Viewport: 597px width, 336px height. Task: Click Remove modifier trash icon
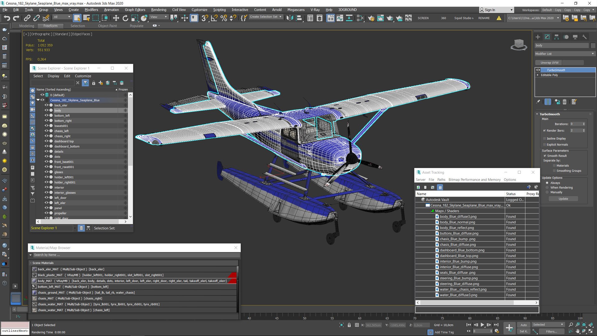tap(565, 102)
